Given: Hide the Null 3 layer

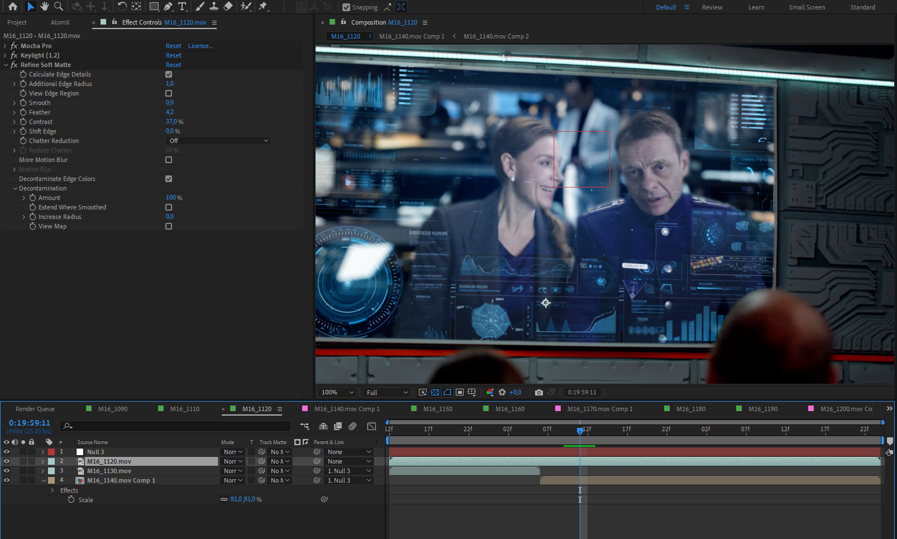Looking at the screenshot, I should click(7, 452).
